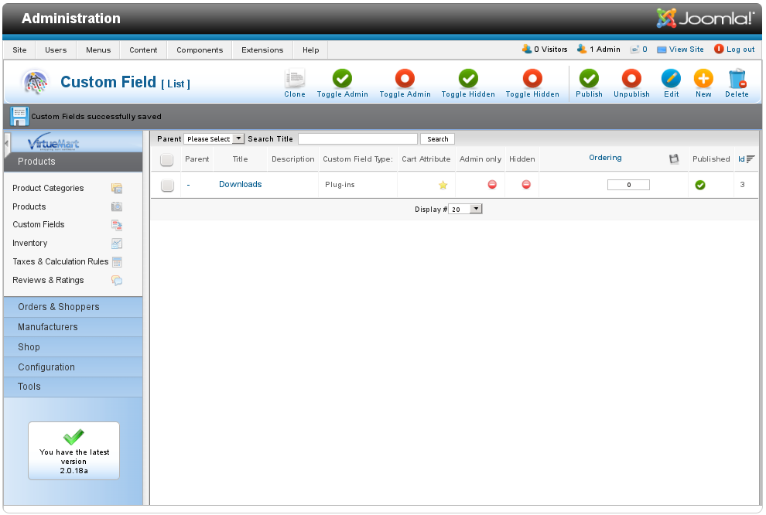Open the Display # dropdown
Viewport: 766px width, 515px height.
tap(466, 209)
